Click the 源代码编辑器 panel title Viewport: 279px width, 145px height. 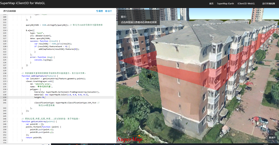pyautogui.click(x=9, y=11)
